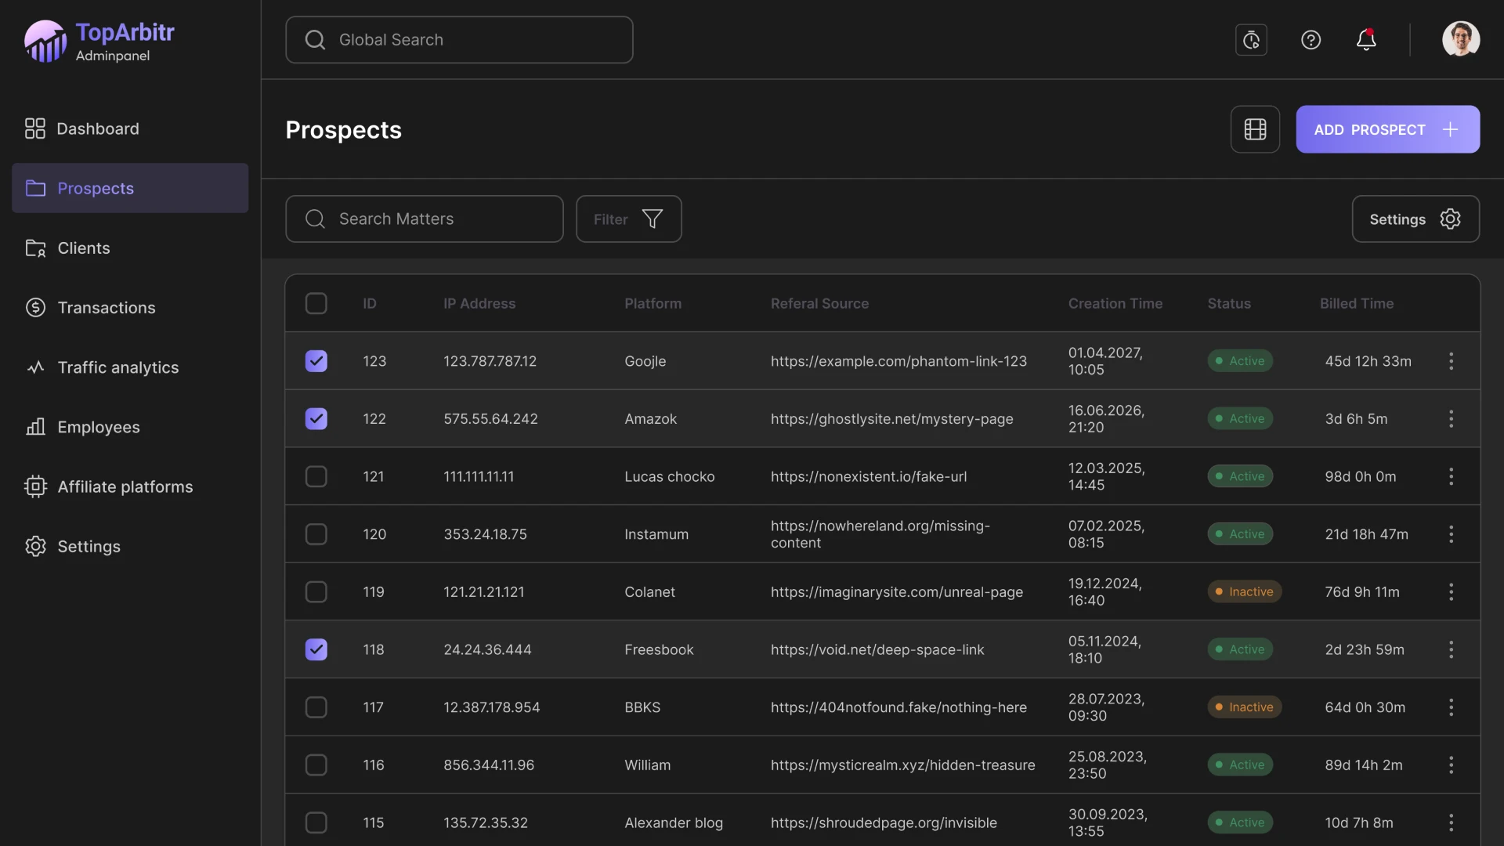Open notifications bell icon
This screenshot has width=1504, height=846.
[1366, 40]
